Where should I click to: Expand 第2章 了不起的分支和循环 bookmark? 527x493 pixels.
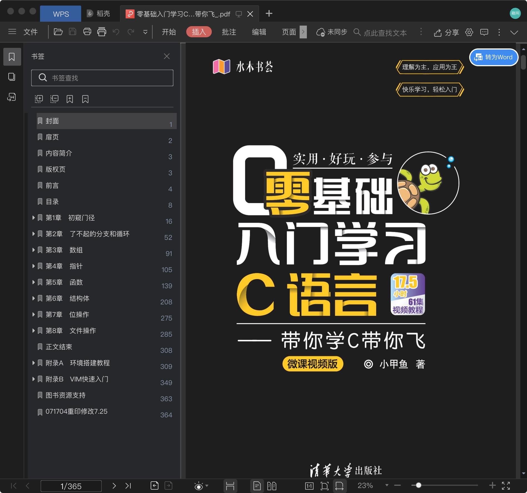(33, 234)
